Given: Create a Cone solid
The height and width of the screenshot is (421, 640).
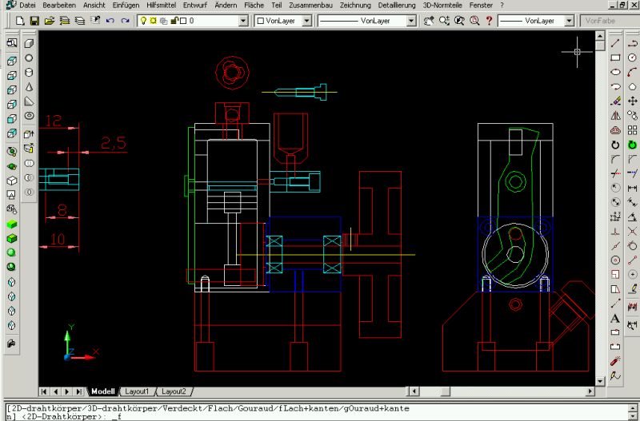Looking at the screenshot, I should (x=29, y=87).
